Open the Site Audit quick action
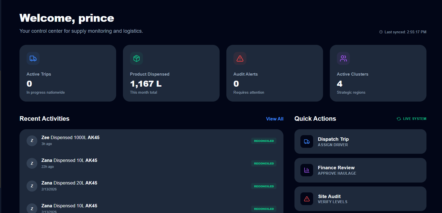The image size is (442, 213). 360,199
